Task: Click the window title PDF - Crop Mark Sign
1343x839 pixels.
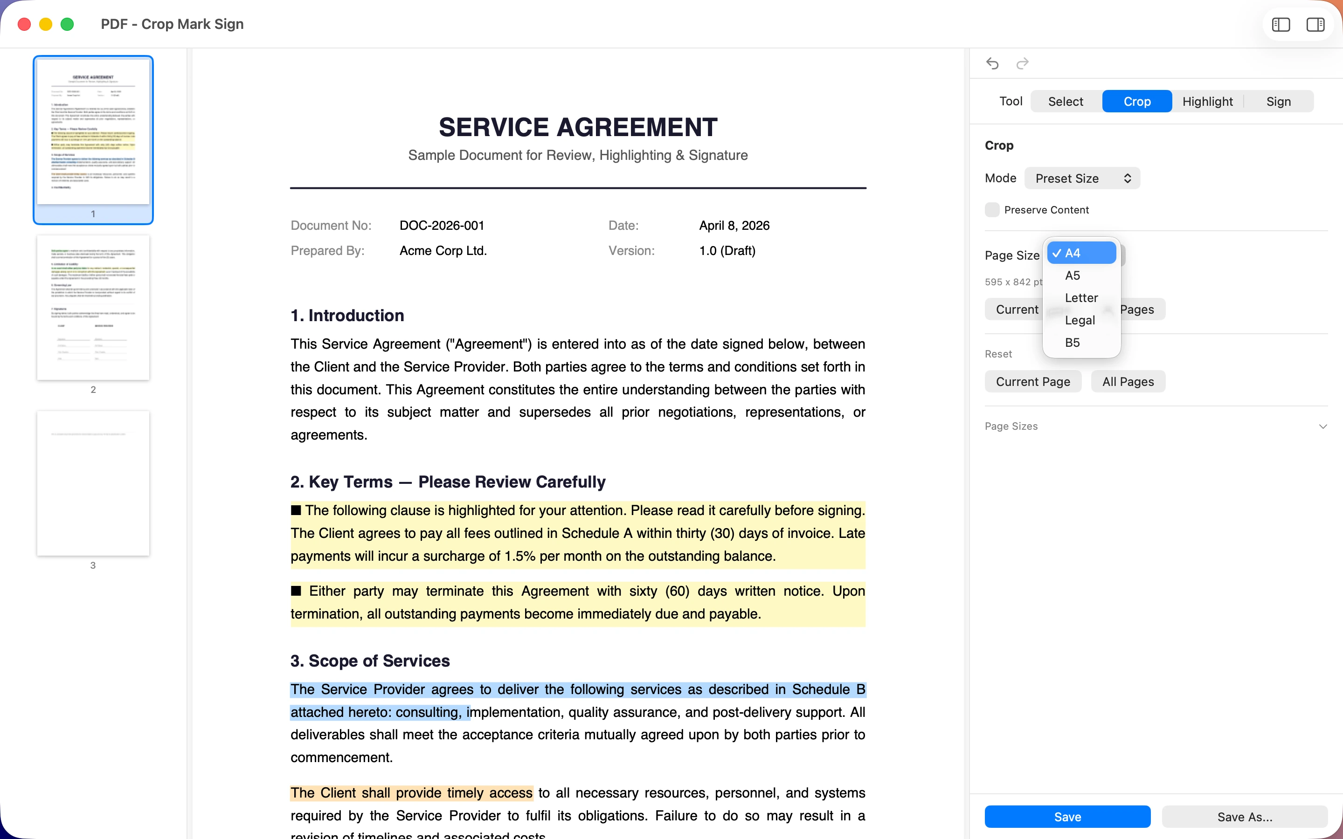Action: 172,24
